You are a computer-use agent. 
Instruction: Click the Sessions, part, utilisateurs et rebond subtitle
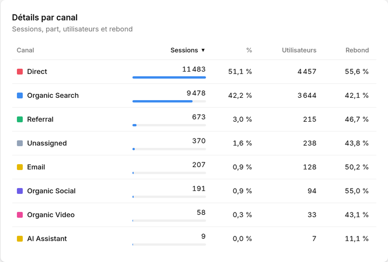pos(72,29)
